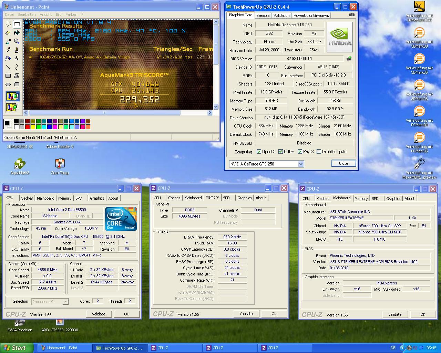Switch to the Validation tab in GPU-Z
Screen dimensions: 441x353
tap(281, 16)
